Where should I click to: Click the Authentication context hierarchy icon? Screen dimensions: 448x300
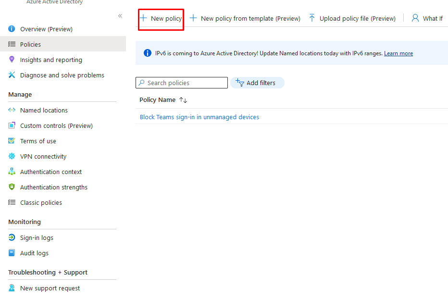click(x=12, y=172)
